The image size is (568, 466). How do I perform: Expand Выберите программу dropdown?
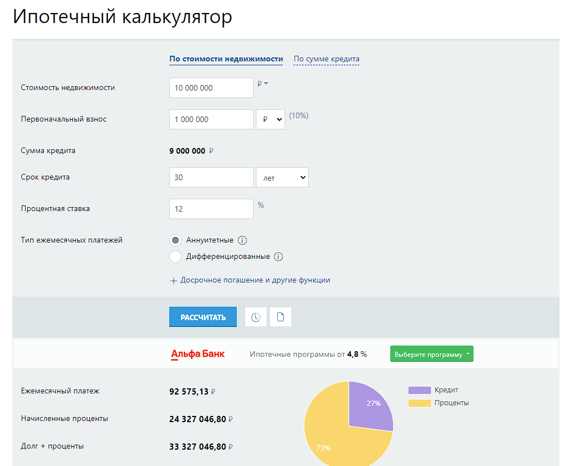point(432,354)
